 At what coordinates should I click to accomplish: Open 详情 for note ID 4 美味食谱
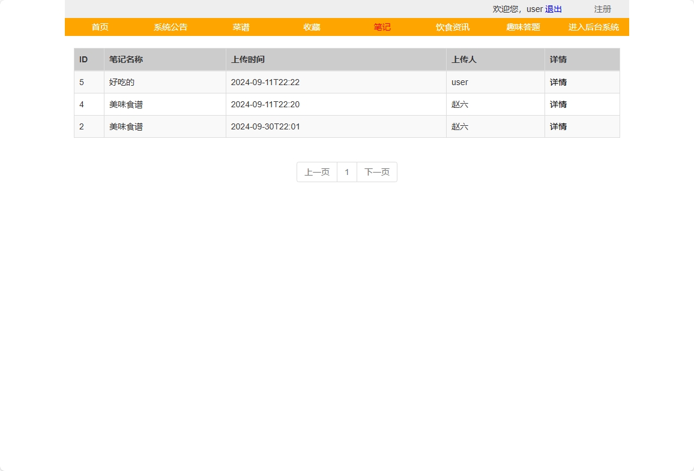tap(558, 104)
